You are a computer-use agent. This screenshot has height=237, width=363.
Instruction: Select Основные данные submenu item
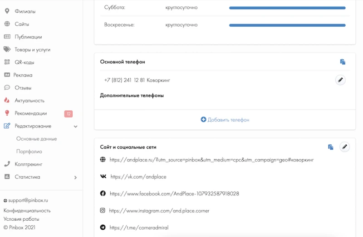tap(36, 139)
